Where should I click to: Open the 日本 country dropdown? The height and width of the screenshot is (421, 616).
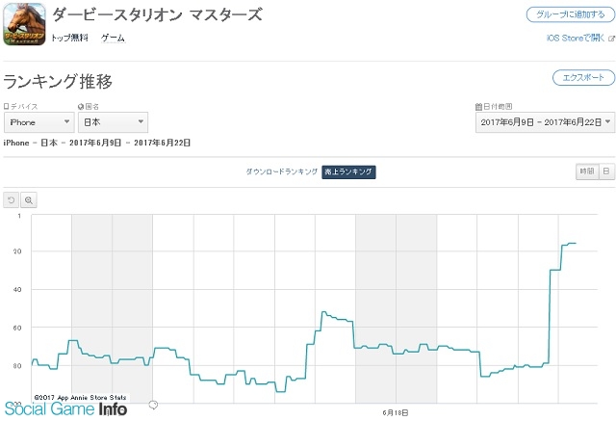coord(114,122)
